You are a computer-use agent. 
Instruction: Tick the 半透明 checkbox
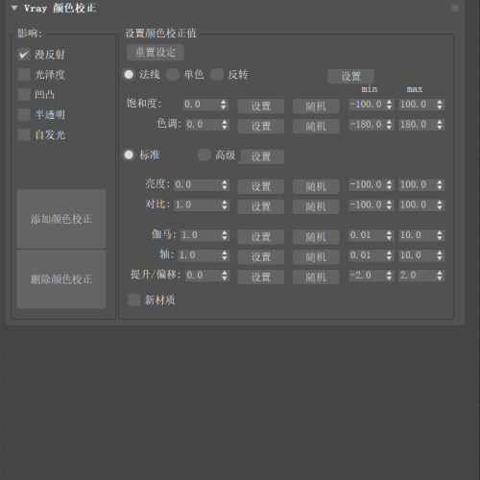pyautogui.click(x=24, y=114)
